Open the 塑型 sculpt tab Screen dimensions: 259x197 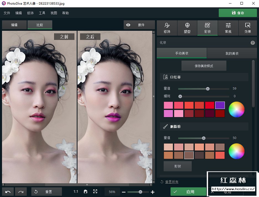(187, 28)
